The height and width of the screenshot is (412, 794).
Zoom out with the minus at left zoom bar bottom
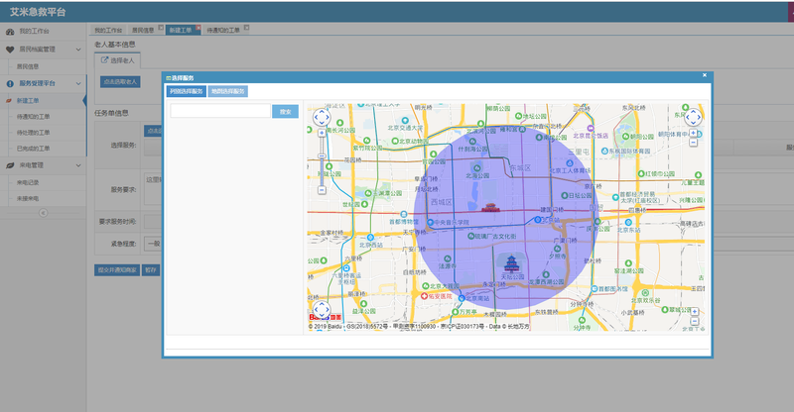coord(322,190)
